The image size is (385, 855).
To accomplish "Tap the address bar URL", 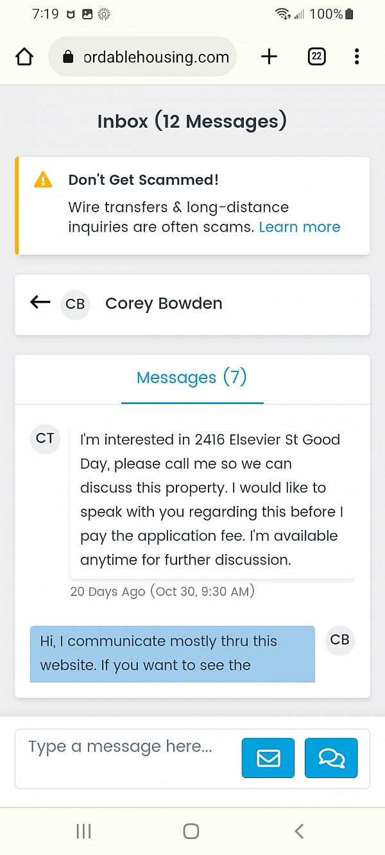I will tap(156, 57).
